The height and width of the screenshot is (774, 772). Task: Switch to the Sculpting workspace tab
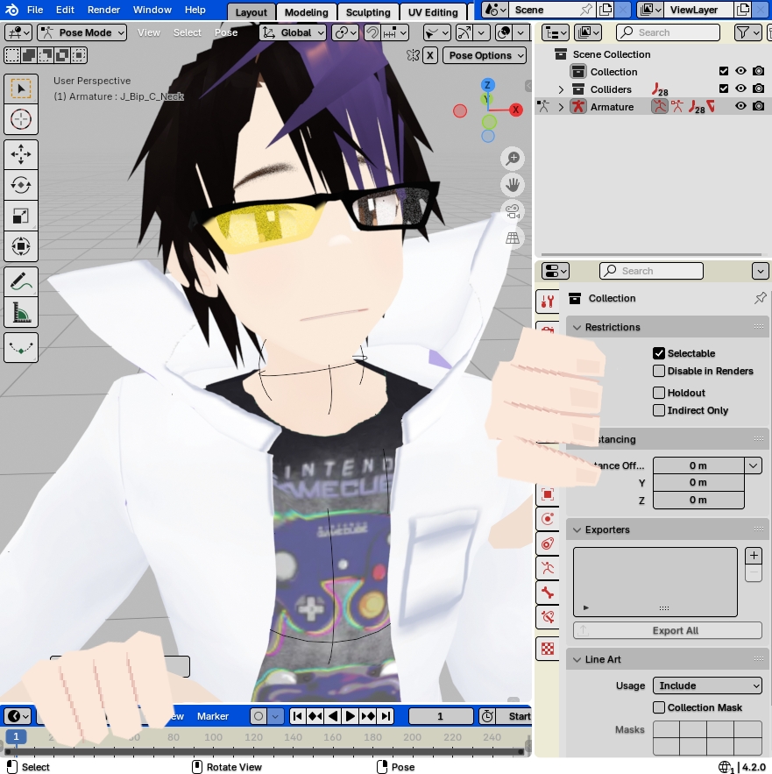367,12
